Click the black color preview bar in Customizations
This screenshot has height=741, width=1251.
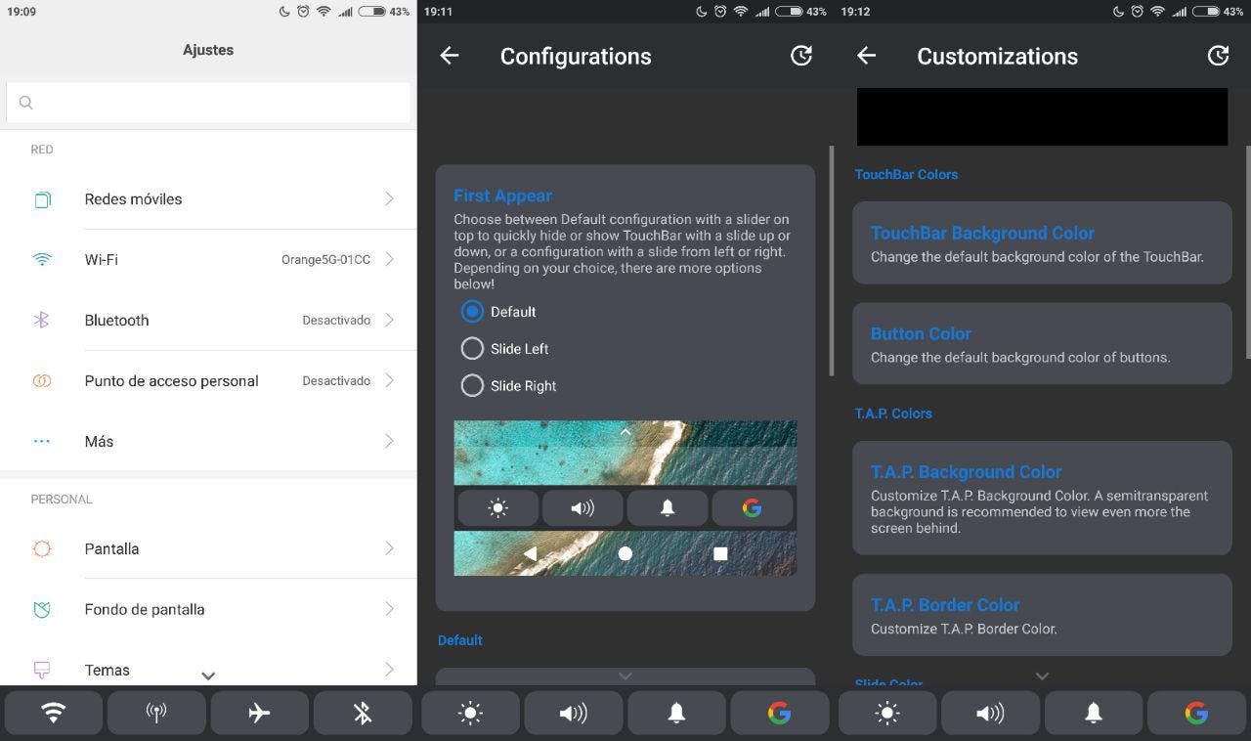point(1042,116)
